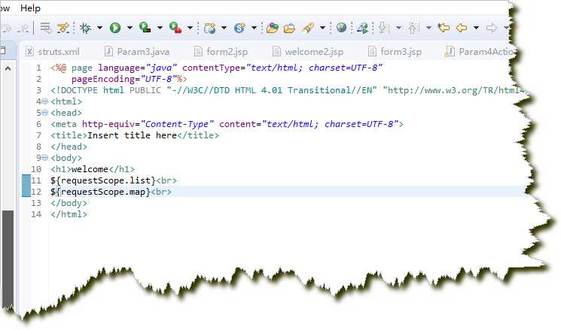This screenshot has height=330, width=561.
Task: Open the External Tools dropdown arrow
Action: click(x=190, y=28)
